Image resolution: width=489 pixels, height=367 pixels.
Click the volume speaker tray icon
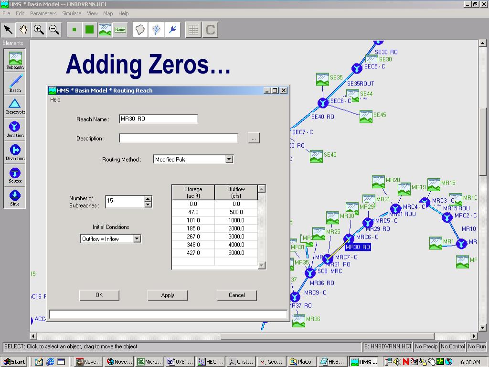397,362
